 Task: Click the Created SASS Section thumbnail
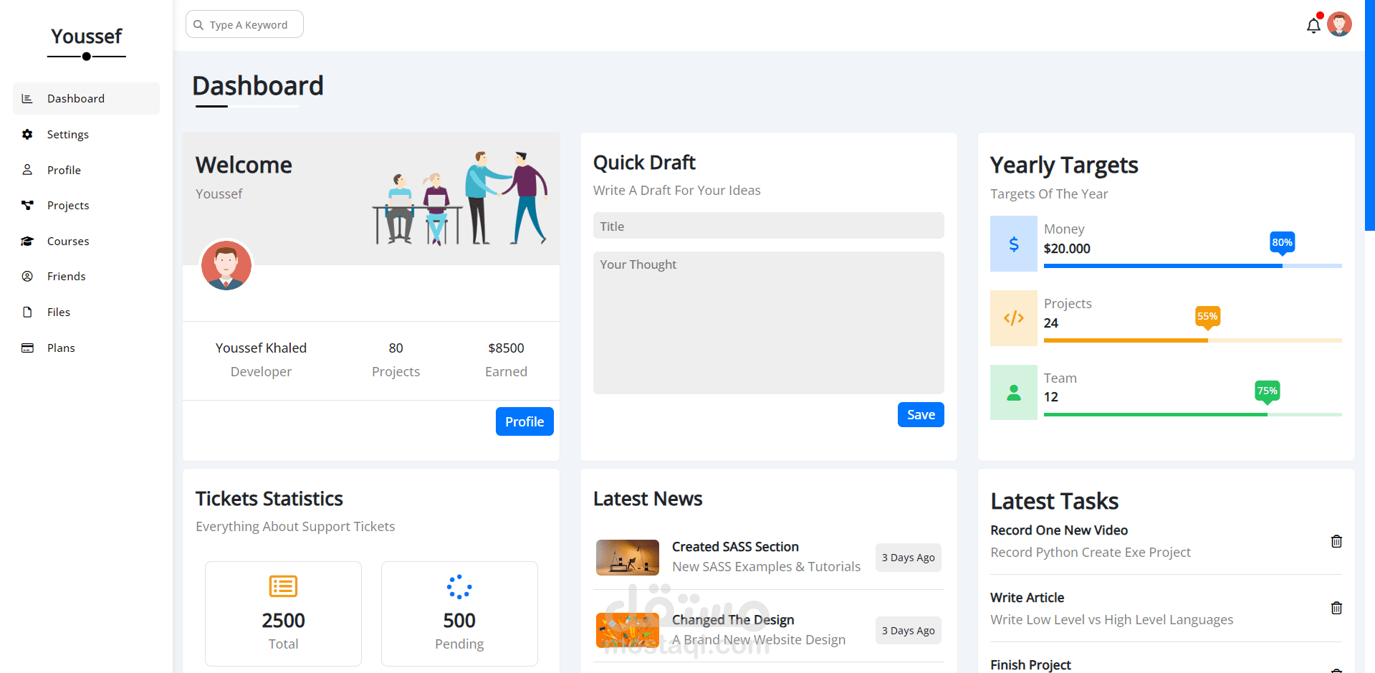coord(628,558)
